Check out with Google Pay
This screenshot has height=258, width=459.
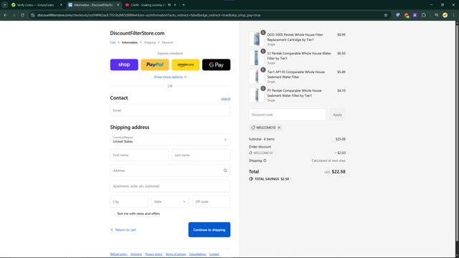coord(217,64)
